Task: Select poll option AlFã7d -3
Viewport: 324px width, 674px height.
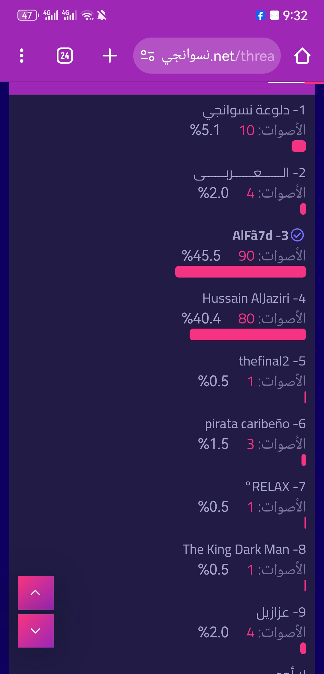Action: coord(260,235)
